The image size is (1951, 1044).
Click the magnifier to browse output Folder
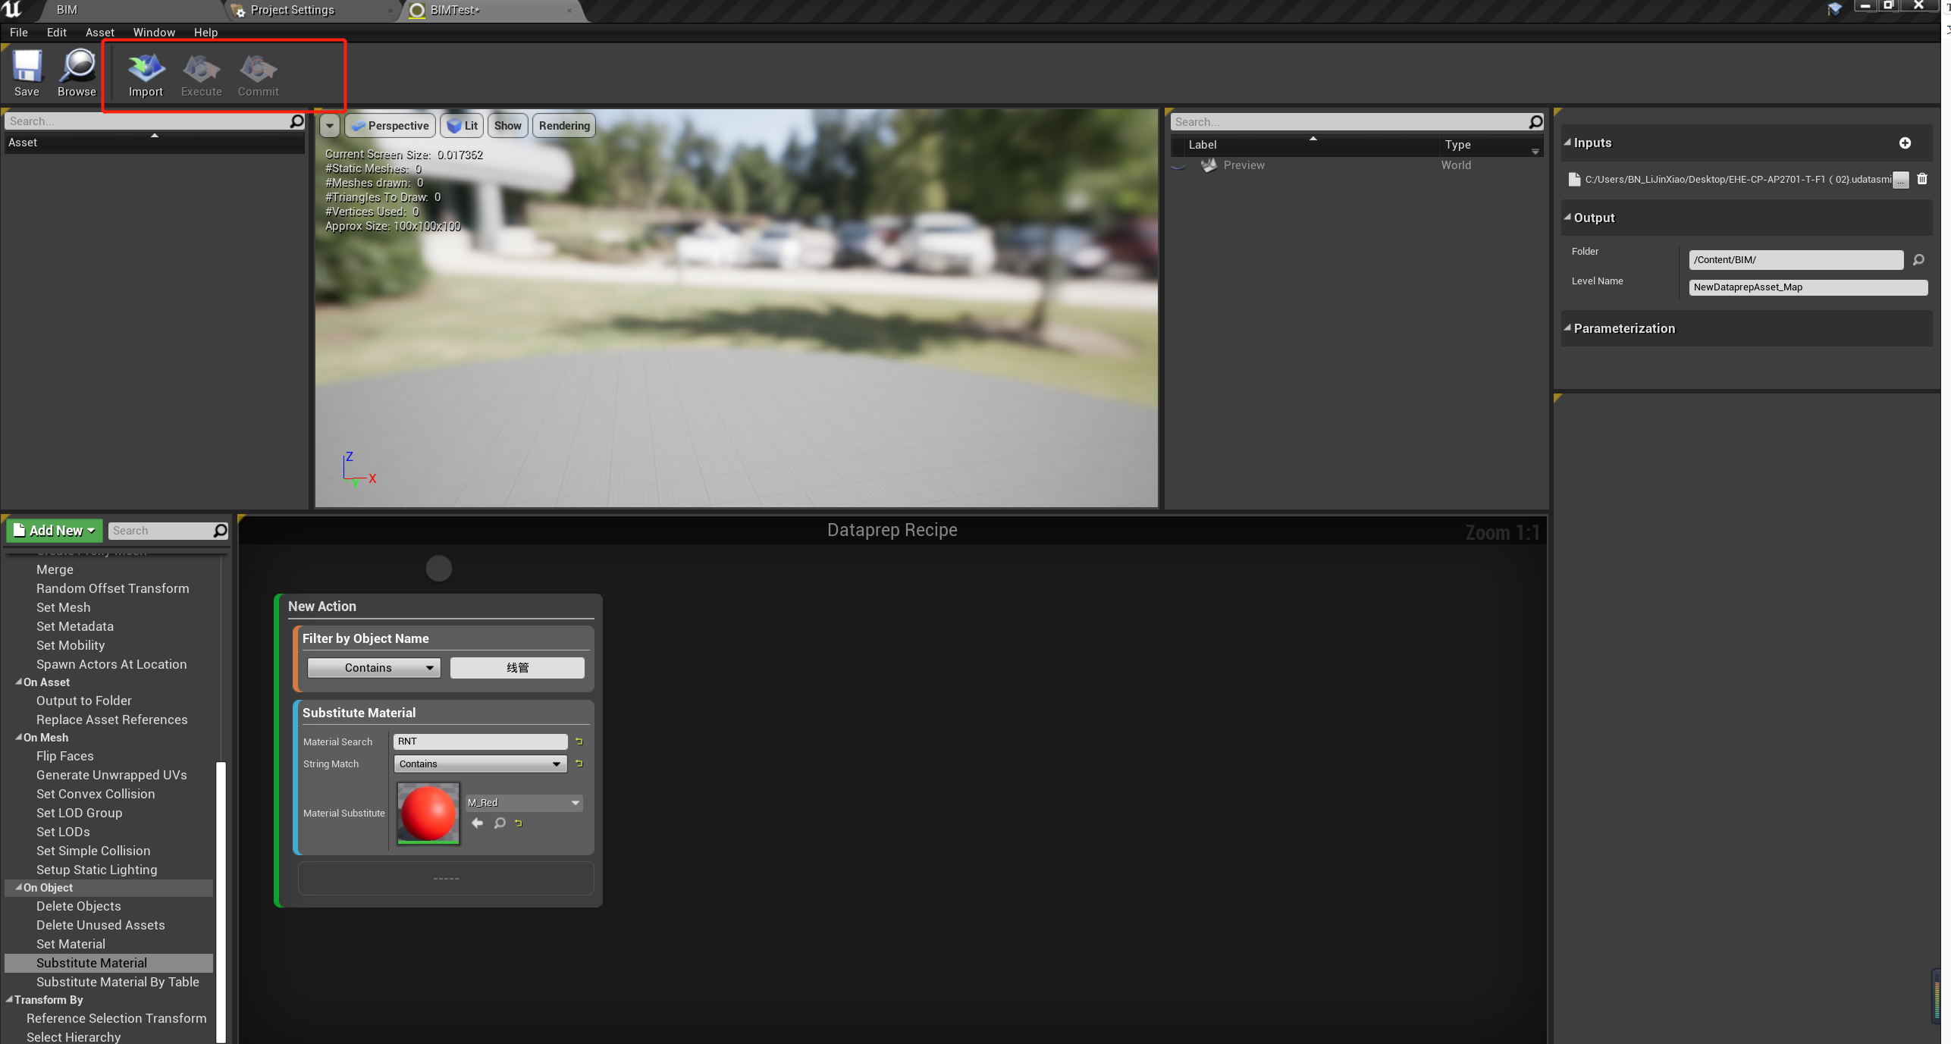pos(1919,259)
